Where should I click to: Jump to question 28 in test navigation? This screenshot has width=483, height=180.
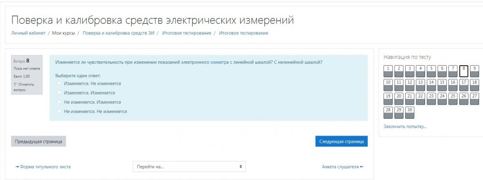388,112
